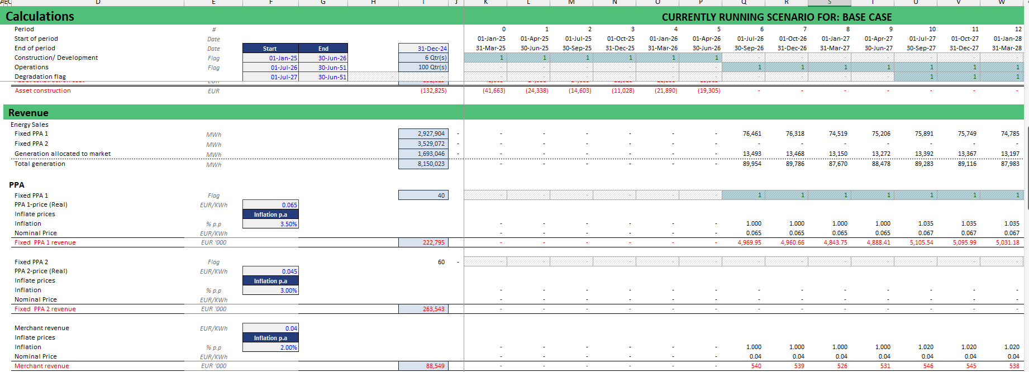Select the 31-Dec-24 date cell
The image size is (1029, 372).
(423, 49)
